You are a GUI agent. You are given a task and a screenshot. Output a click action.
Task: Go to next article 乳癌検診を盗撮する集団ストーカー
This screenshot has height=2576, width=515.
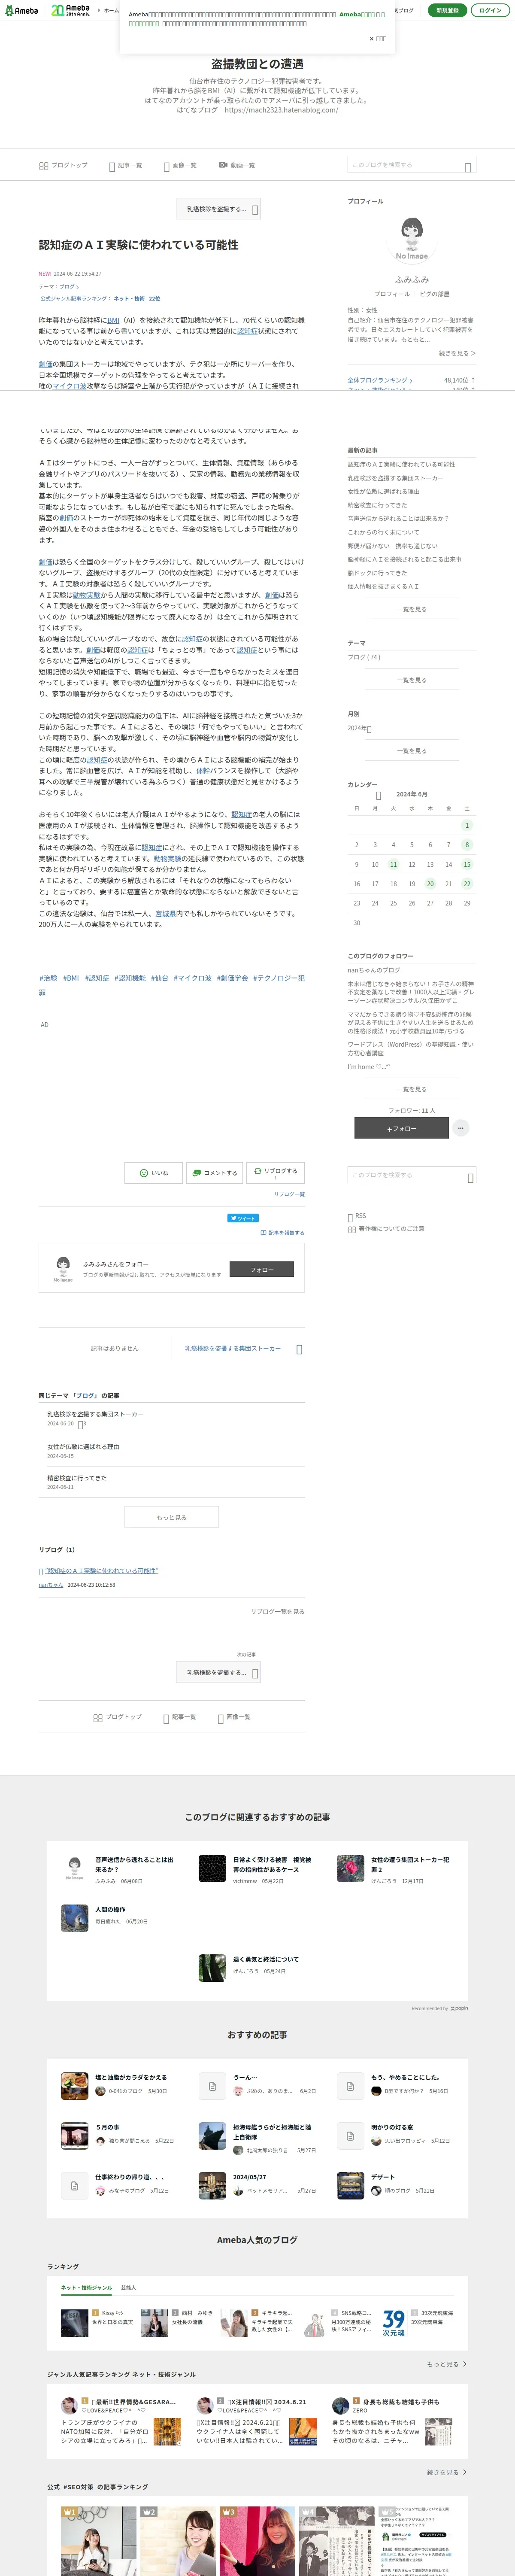(x=240, y=1349)
